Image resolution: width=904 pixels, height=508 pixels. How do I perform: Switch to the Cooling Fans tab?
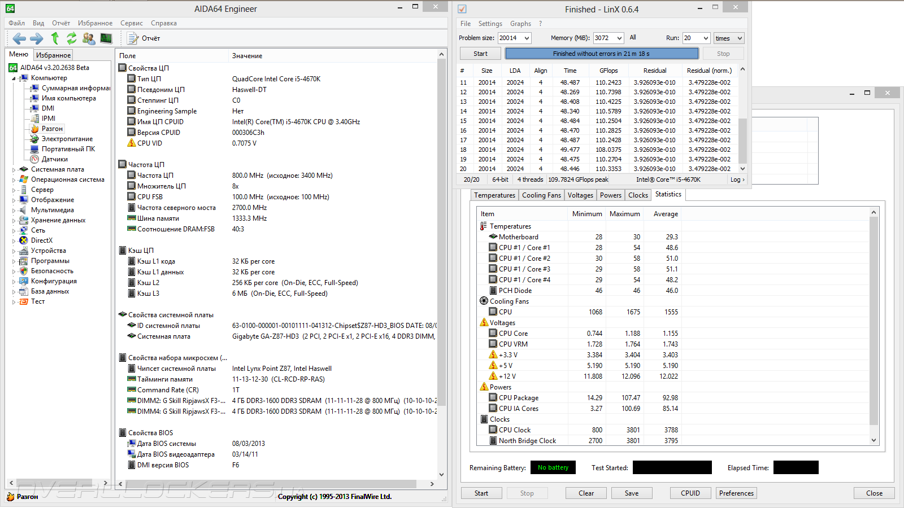[x=541, y=195]
